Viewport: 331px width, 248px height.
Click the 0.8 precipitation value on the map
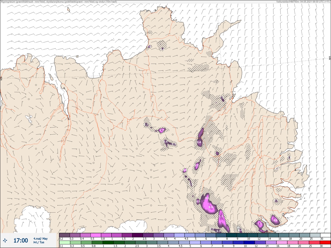207,198
